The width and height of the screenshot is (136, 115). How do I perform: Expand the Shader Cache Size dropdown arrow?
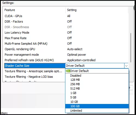click(126, 66)
